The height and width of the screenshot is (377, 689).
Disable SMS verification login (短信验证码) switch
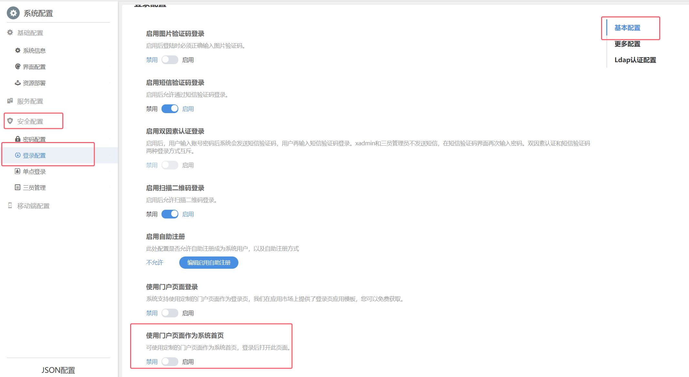(170, 109)
